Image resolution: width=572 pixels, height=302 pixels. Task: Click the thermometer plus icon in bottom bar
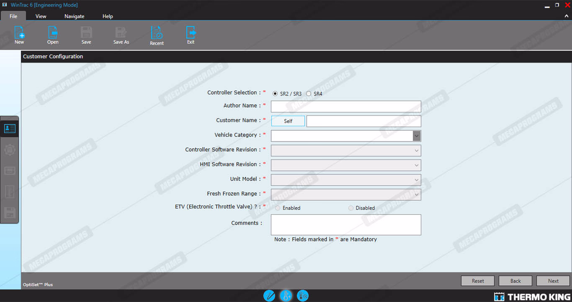tap(286, 296)
